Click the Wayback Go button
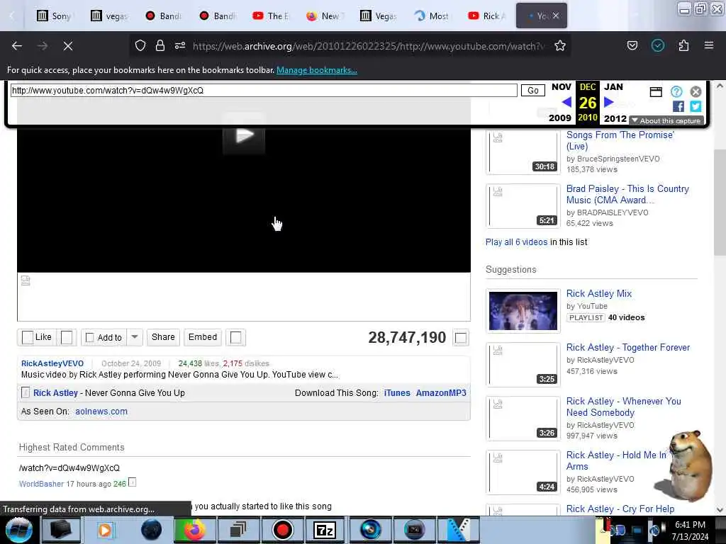This screenshot has width=726, height=544. (533, 90)
